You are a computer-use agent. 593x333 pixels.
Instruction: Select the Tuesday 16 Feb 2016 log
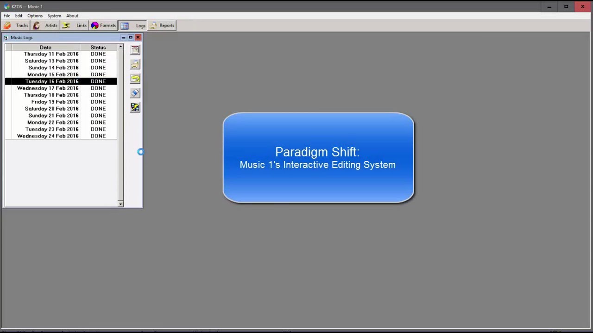pos(61,81)
